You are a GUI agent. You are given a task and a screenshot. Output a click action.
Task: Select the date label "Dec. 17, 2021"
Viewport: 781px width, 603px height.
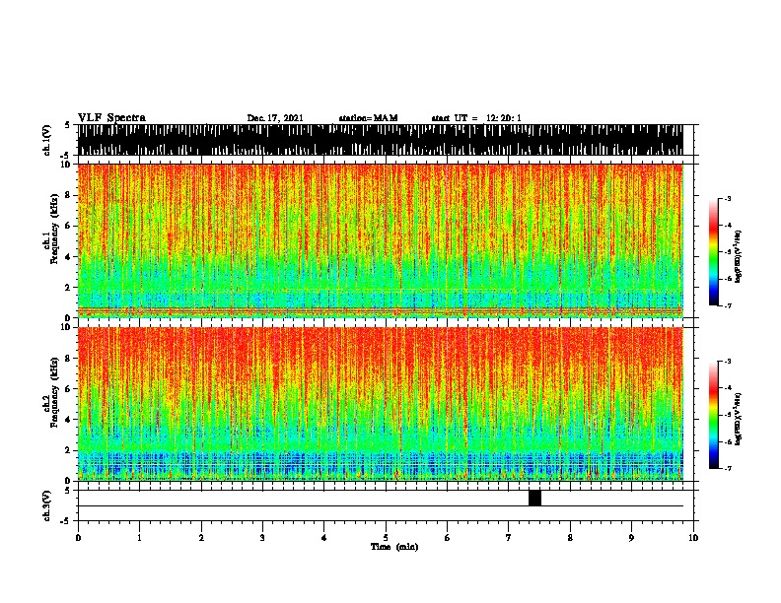click(x=275, y=118)
